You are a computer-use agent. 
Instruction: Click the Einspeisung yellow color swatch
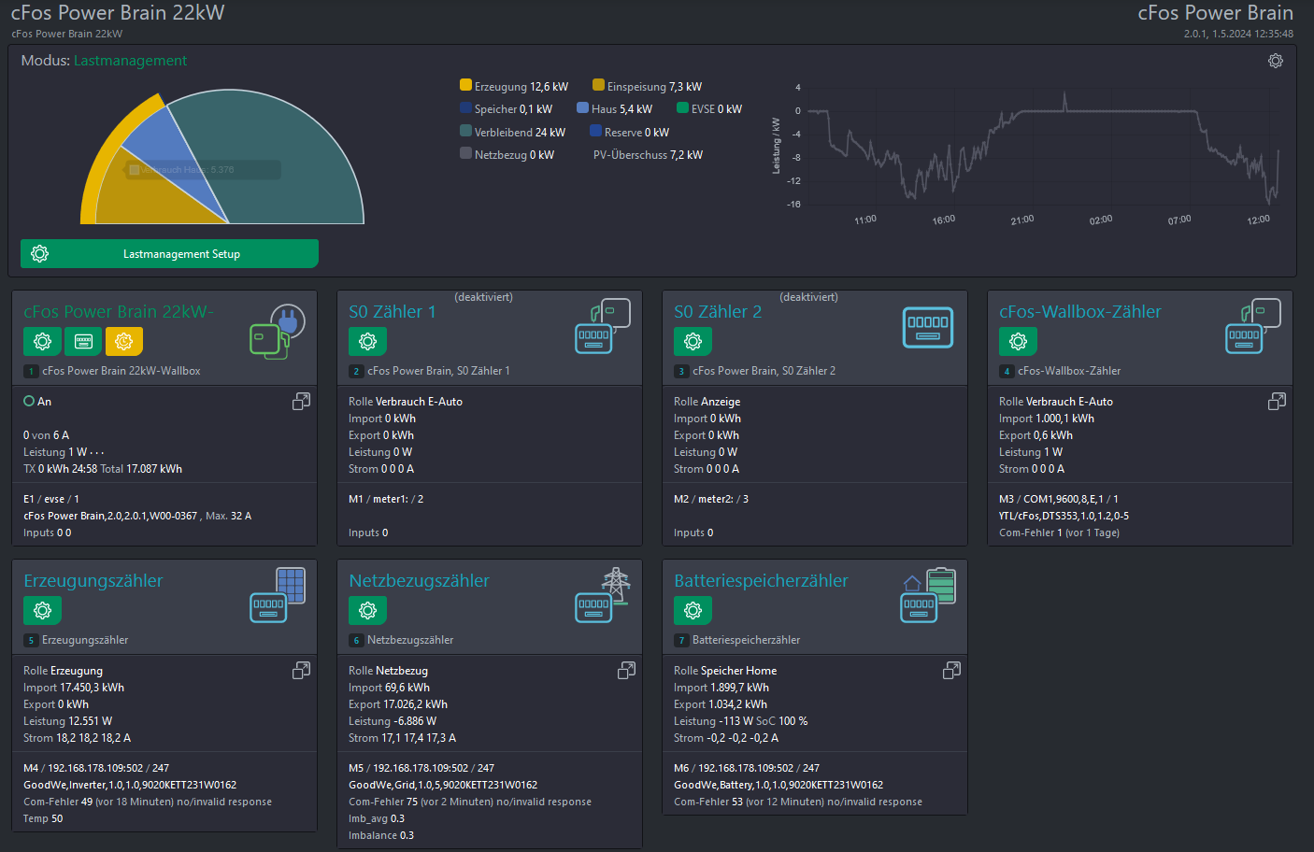click(598, 85)
